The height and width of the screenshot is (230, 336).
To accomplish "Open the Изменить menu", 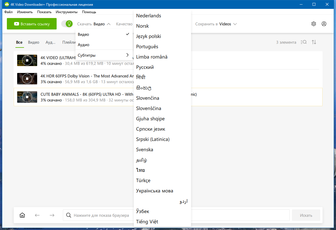I will coord(25,12).
